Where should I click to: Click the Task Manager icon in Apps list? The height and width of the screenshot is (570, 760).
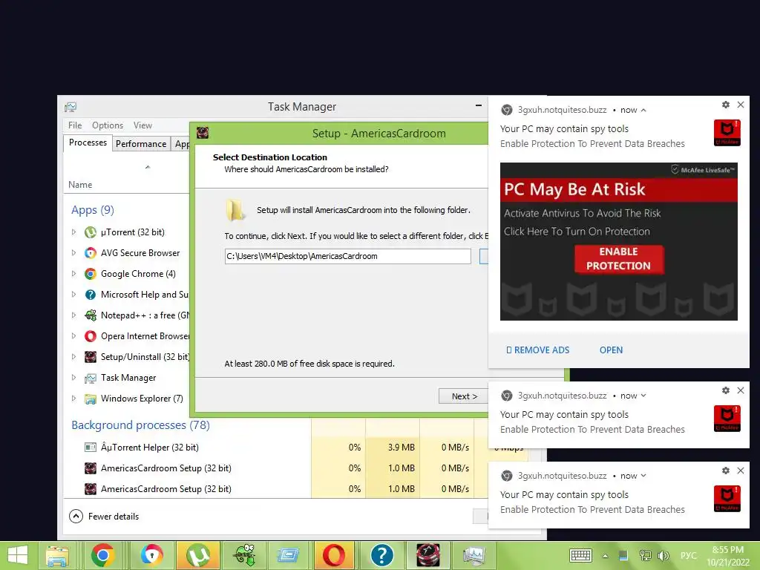[90, 378]
